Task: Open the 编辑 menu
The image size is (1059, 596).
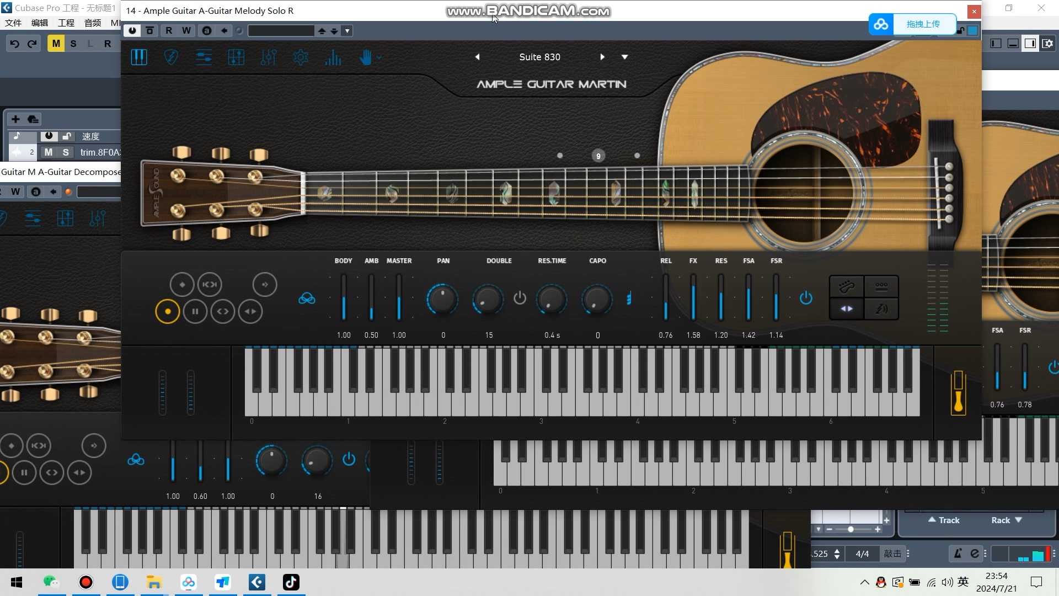Action: coord(40,23)
